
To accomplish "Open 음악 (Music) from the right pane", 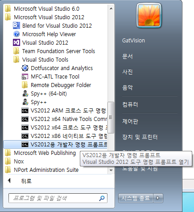I will (127, 87).
